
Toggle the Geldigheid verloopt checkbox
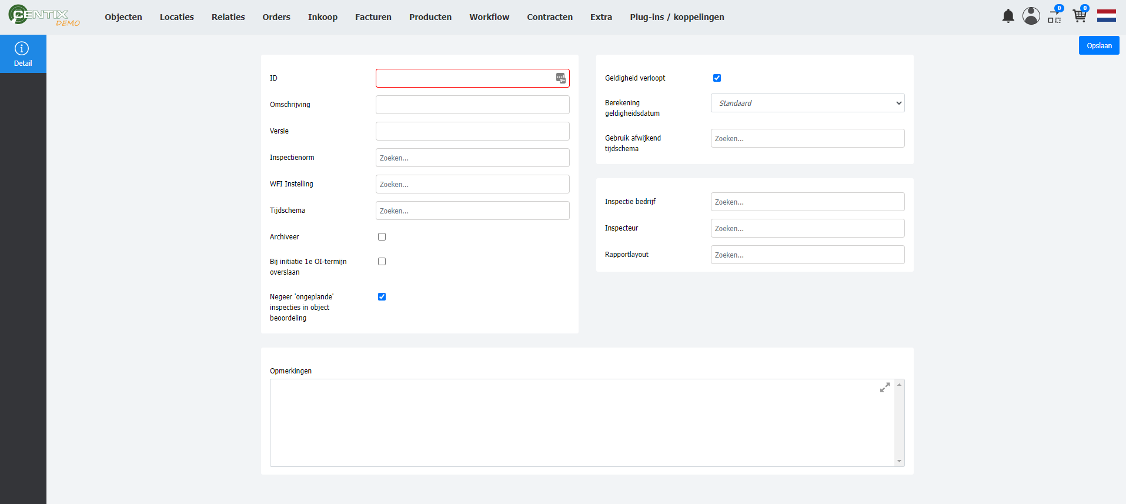point(717,78)
